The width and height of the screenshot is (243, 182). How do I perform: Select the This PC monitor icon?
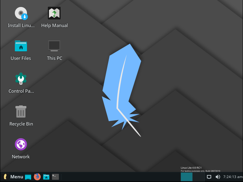54,46
